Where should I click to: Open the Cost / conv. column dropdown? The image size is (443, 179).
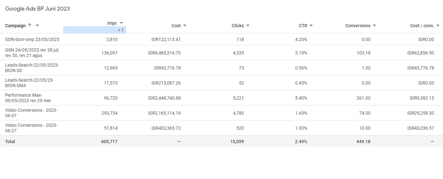[438, 26]
